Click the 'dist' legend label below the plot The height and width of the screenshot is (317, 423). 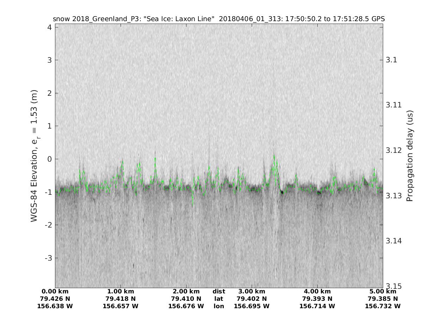click(219, 291)
